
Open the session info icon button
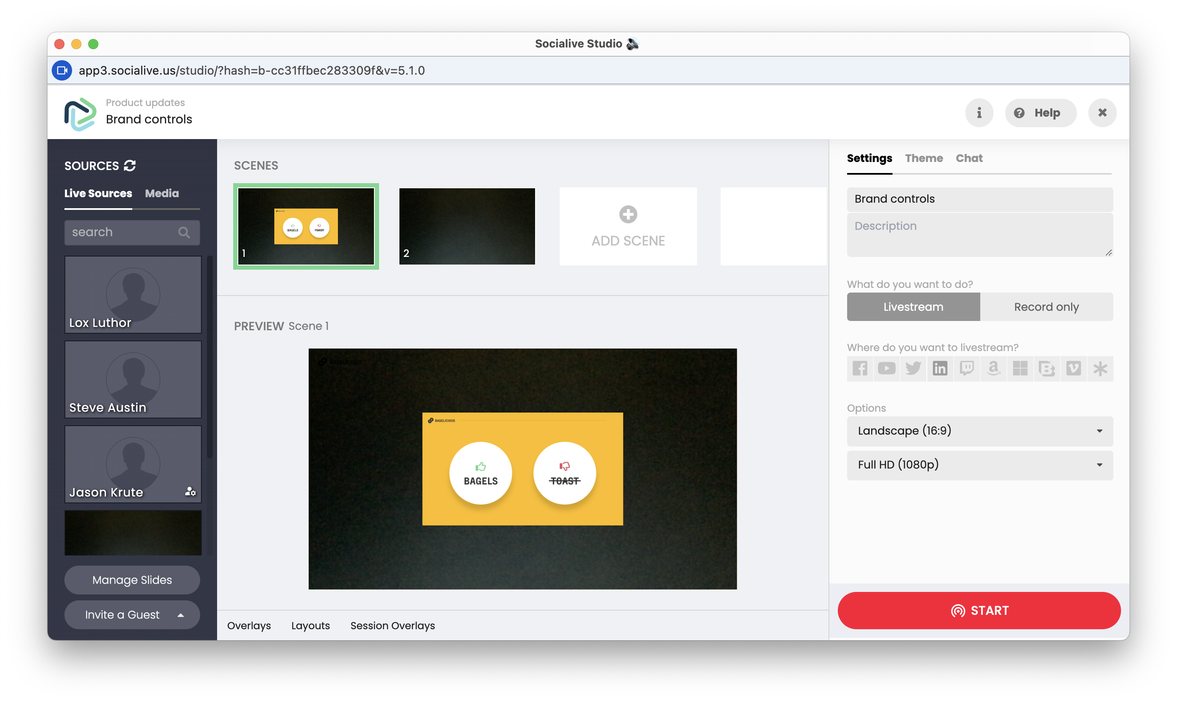pyautogui.click(x=979, y=113)
